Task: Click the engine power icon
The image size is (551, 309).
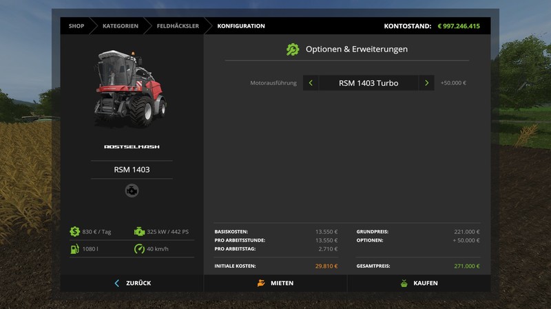Action: tap(140, 232)
